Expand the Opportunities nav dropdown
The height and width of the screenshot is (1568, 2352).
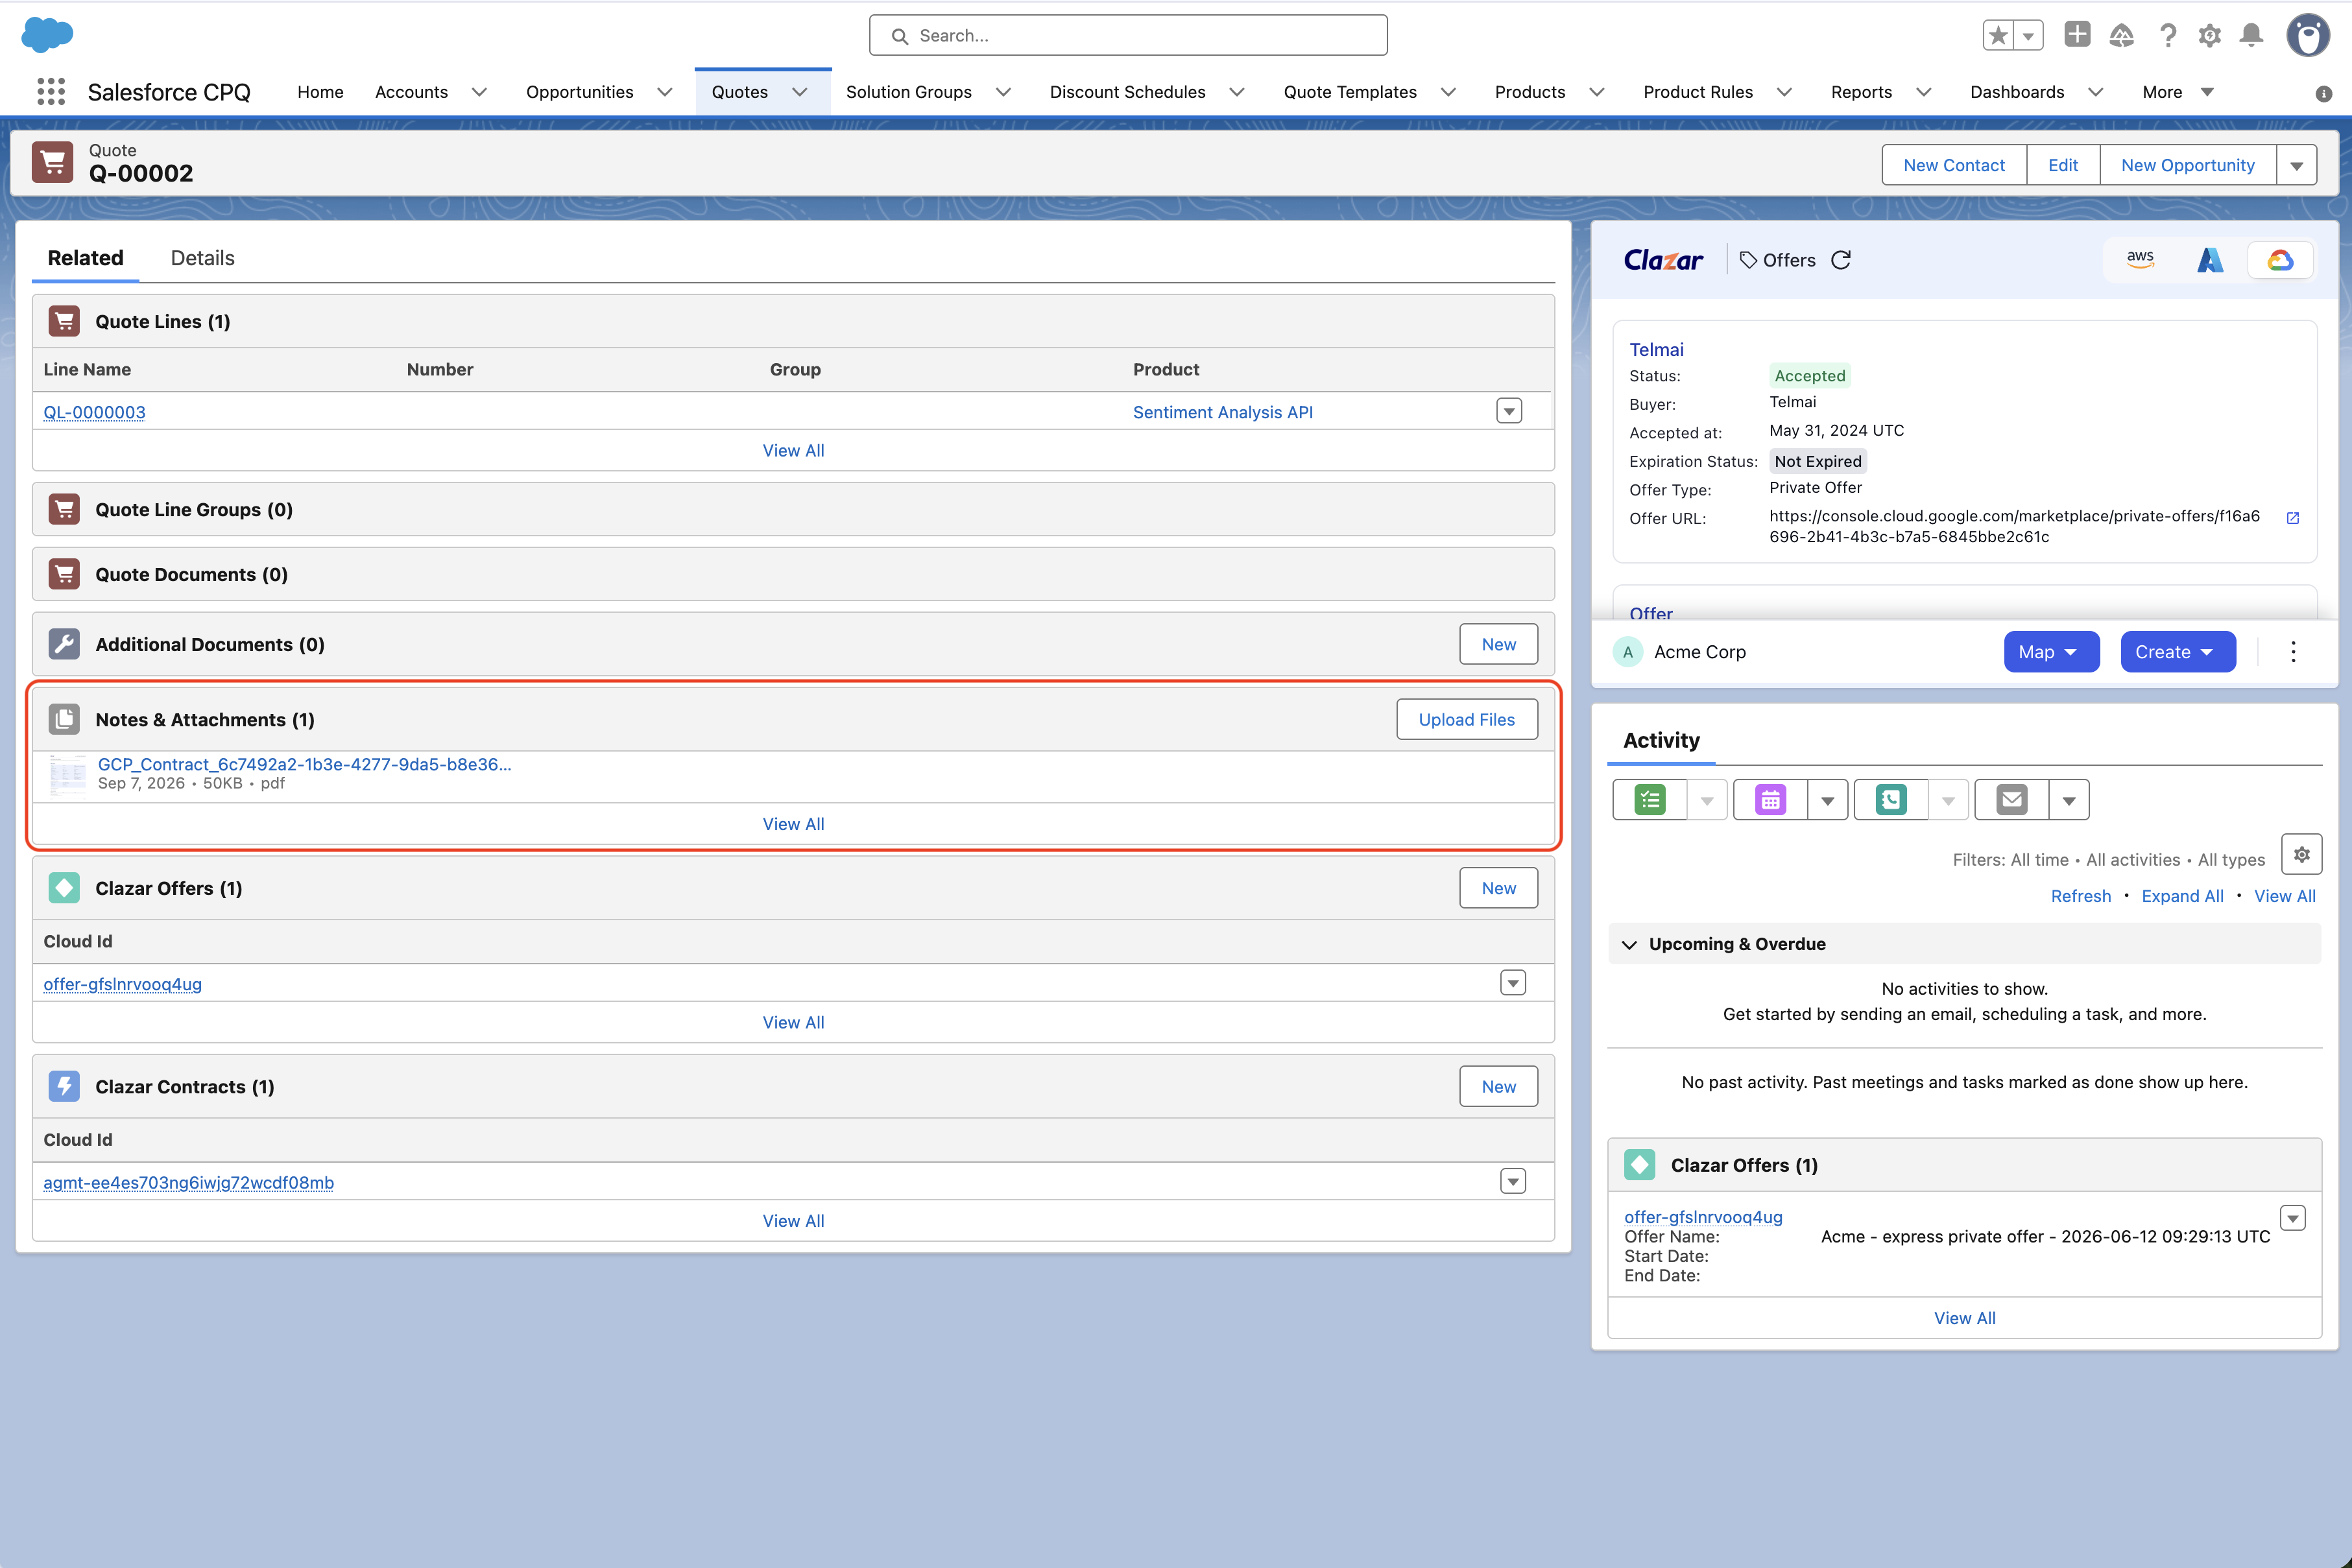(x=665, y=92)
